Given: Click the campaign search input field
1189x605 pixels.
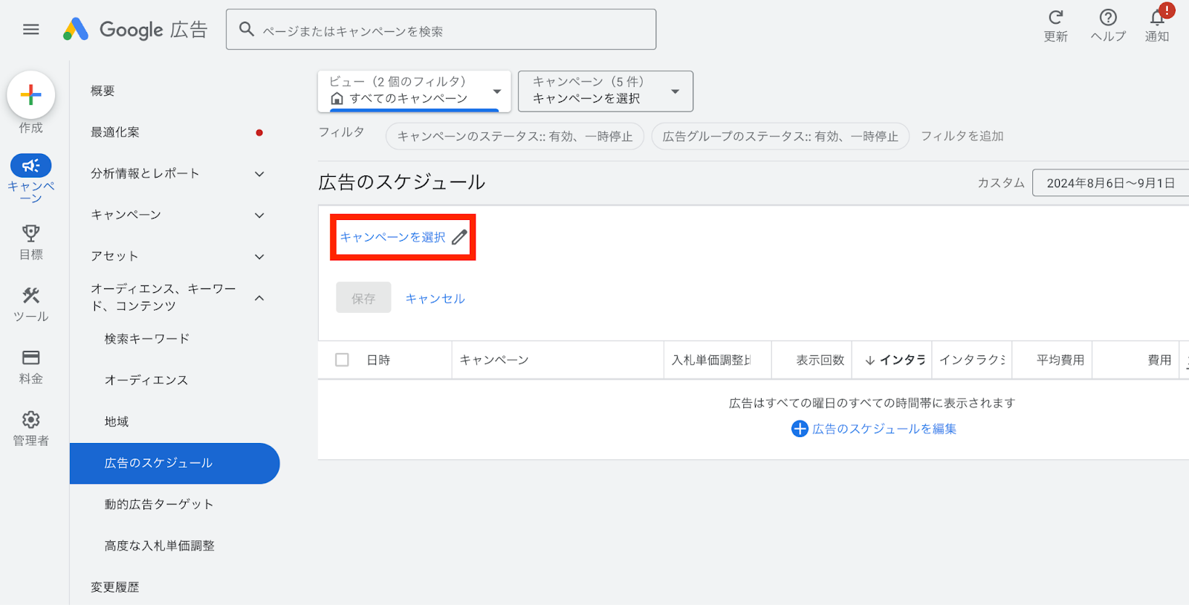Looking at the screenshot, I should (441, 30).
